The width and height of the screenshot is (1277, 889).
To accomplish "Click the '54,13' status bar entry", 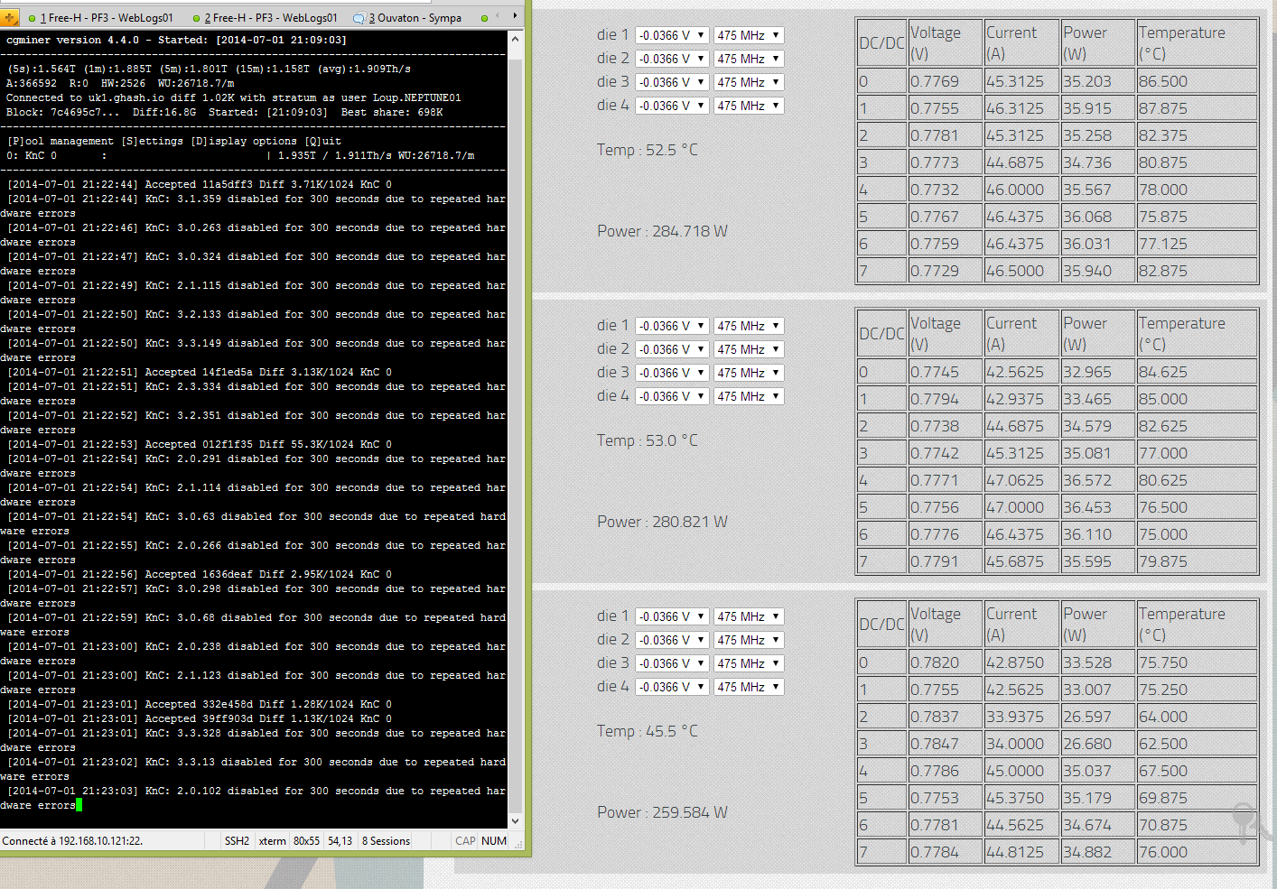I will (340, 841).
